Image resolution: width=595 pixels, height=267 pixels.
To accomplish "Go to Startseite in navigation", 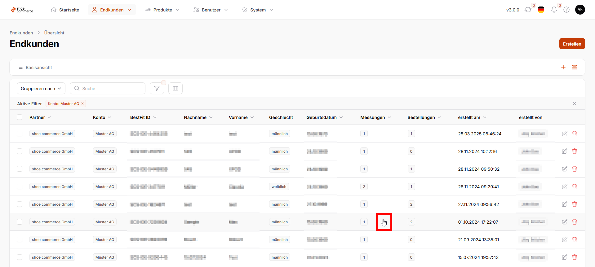I will (x=65, y=10).
